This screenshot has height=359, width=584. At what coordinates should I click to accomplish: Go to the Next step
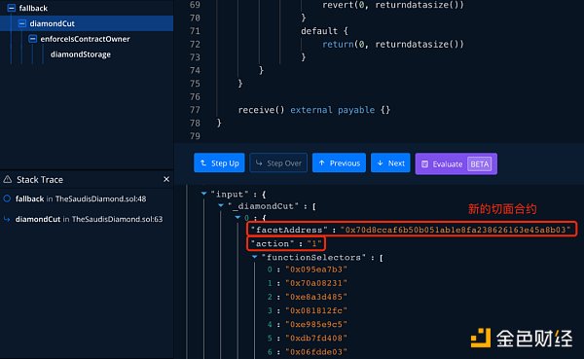(390, 162)
